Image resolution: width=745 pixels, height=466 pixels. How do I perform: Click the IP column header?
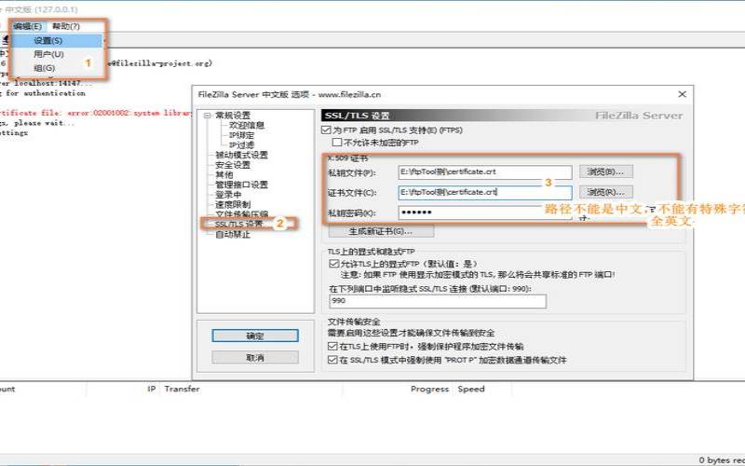[x=152, y=389]
